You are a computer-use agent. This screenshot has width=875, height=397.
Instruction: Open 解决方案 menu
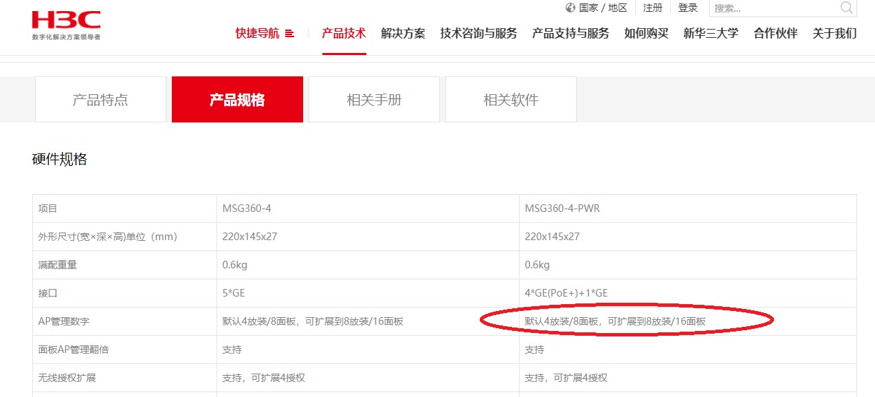403,33
